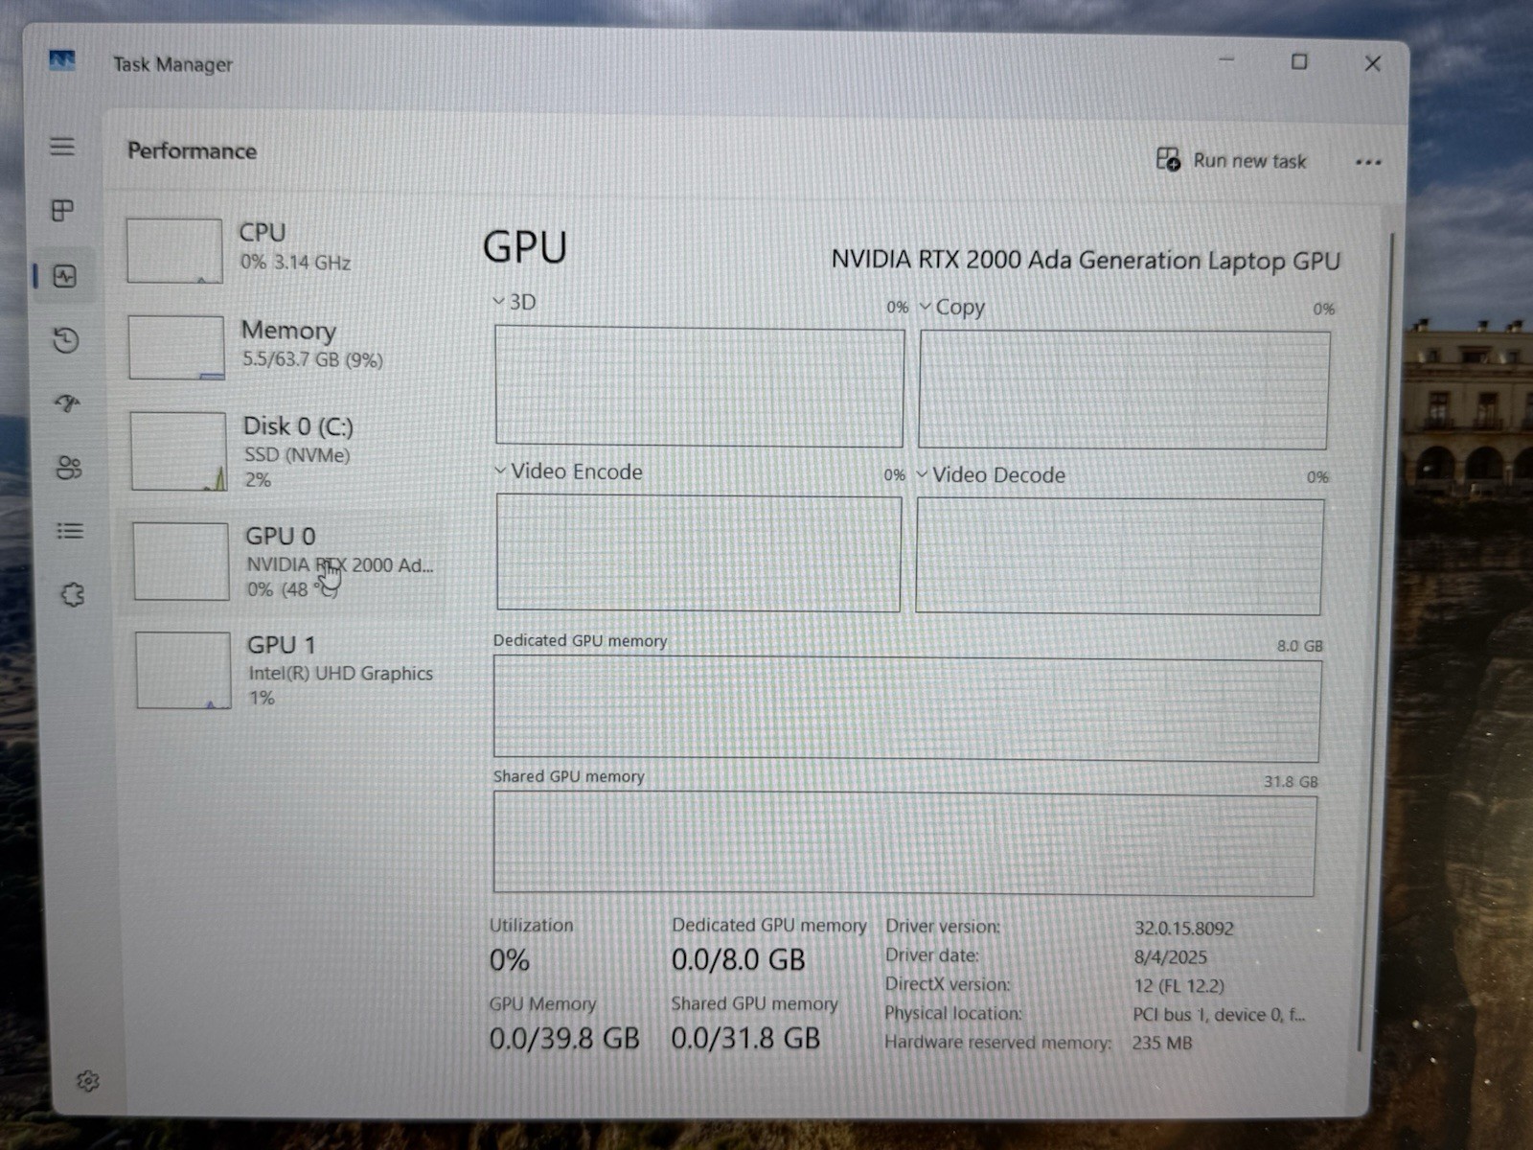Close the Task Manager window
Image resolution: width=1533 pixels, height=1150 pixels.
click(1373, 63)
